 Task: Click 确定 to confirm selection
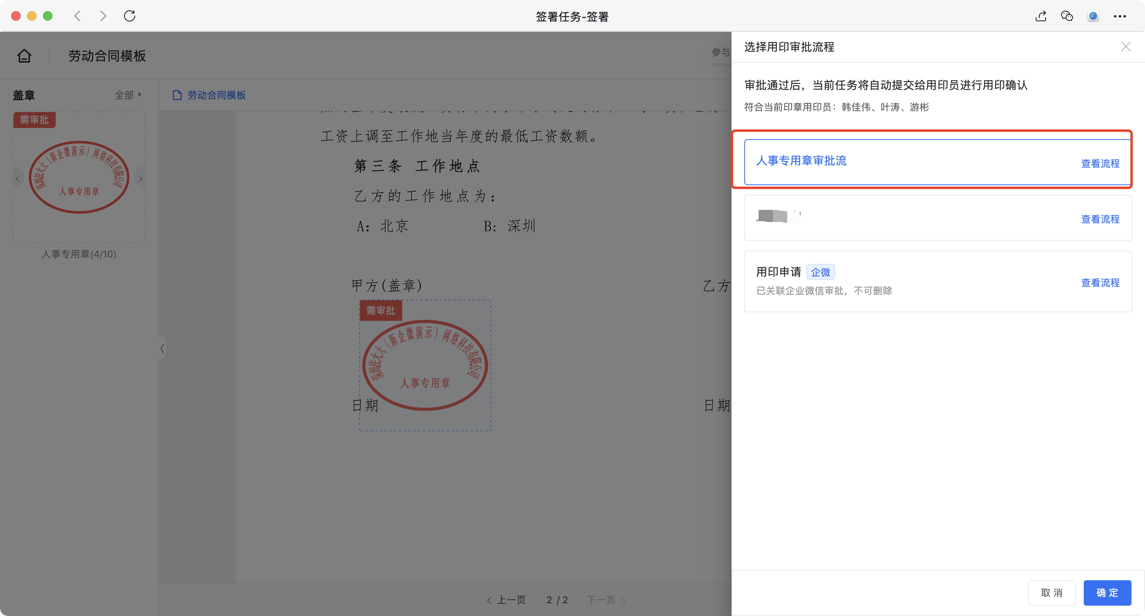[x=1107, y=593]
